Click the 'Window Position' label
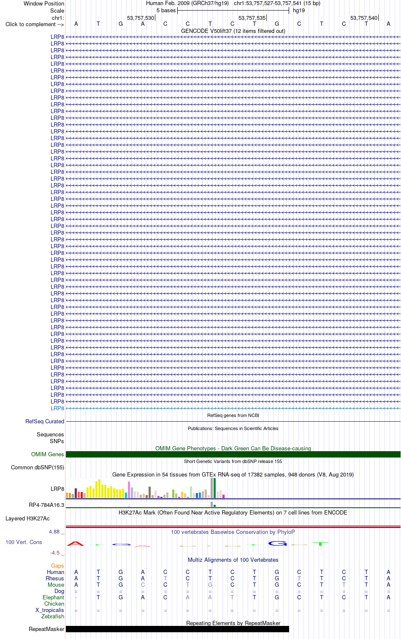This screenshot has height=639, width=401. [x=44, y=3]
